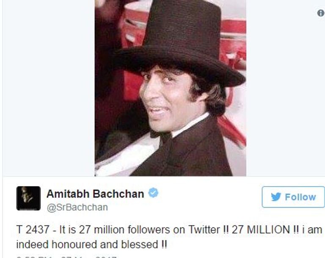Open the small profile avatar thumbnail
Viewport: 325px width, 258px height.
point(28,198)
